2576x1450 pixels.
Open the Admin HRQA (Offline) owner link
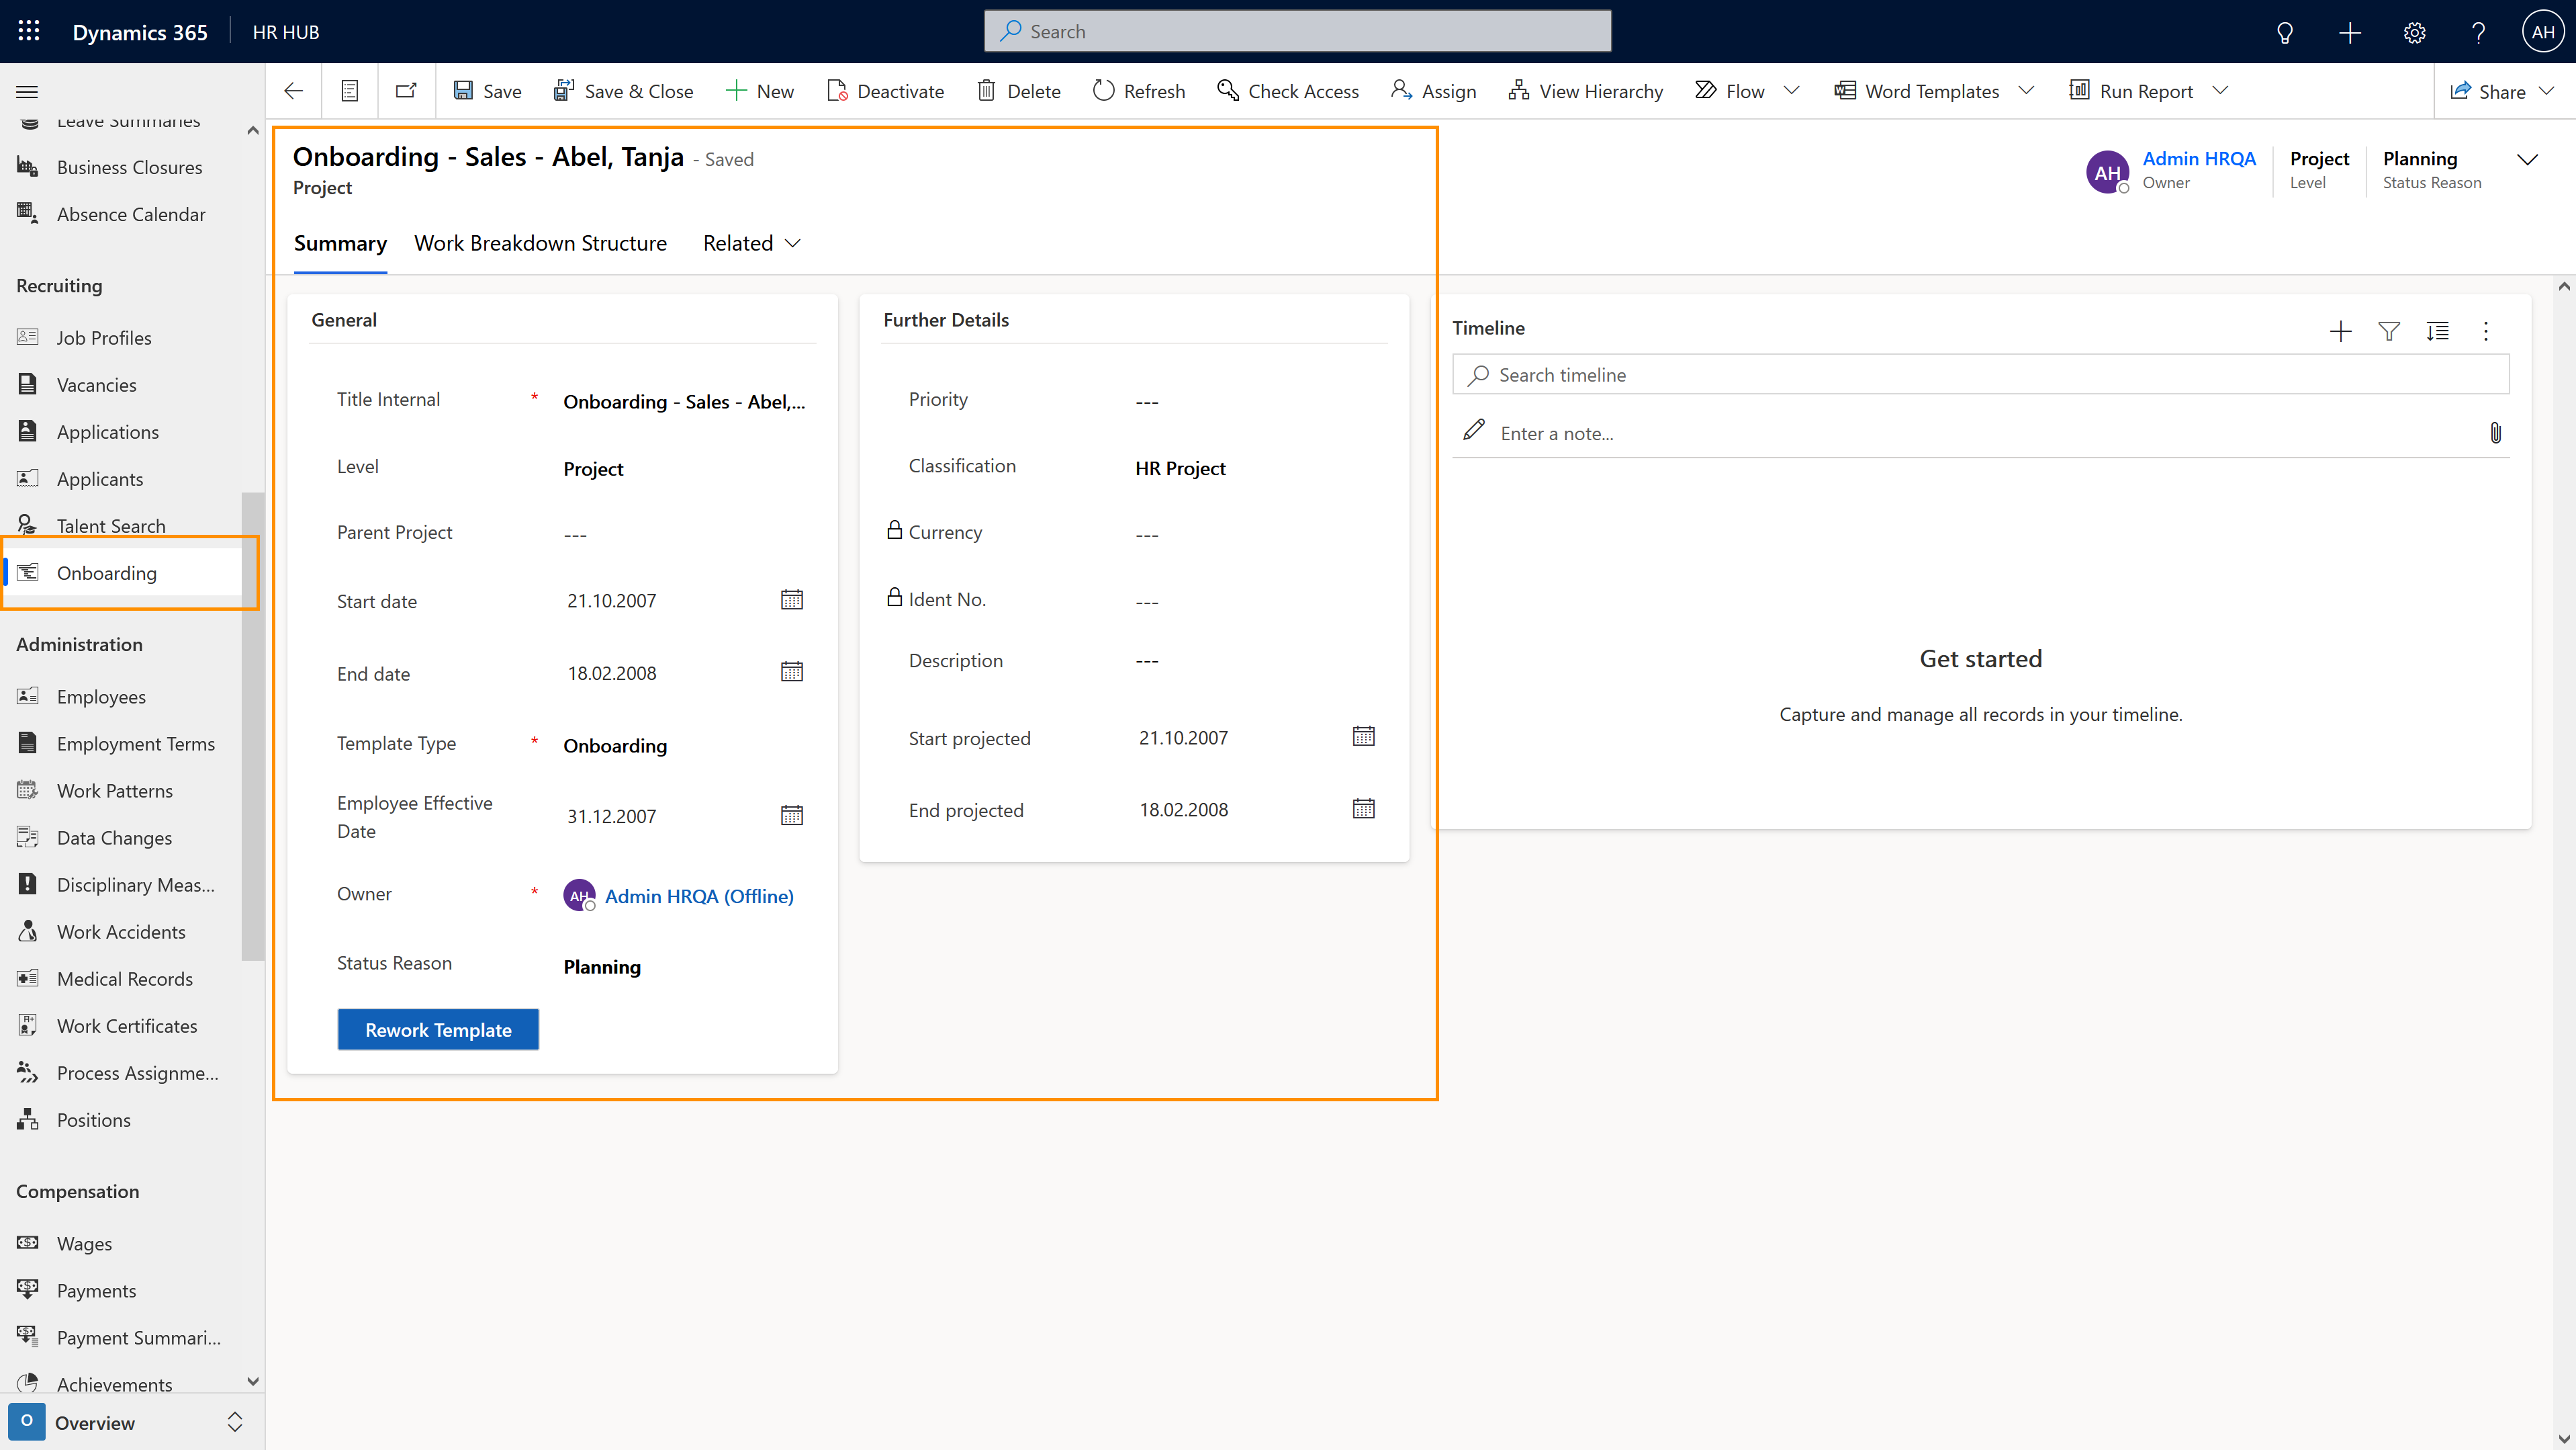[x=698, y=896]
